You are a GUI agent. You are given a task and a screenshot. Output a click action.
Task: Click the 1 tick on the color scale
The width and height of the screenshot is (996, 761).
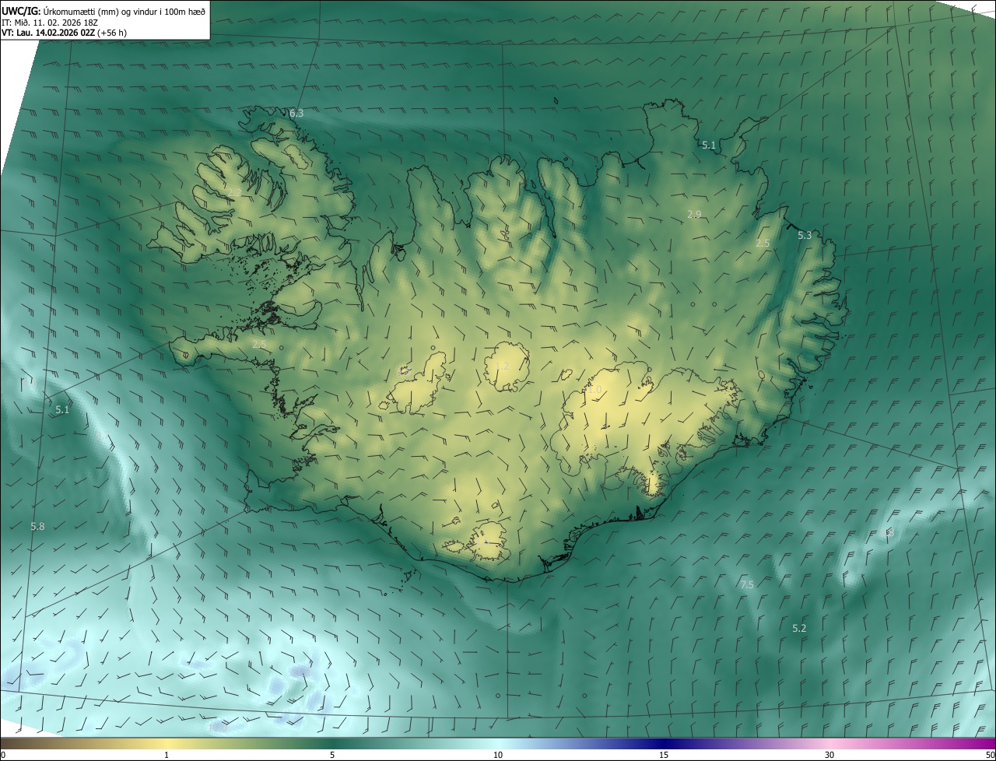[x=167, y=755]
